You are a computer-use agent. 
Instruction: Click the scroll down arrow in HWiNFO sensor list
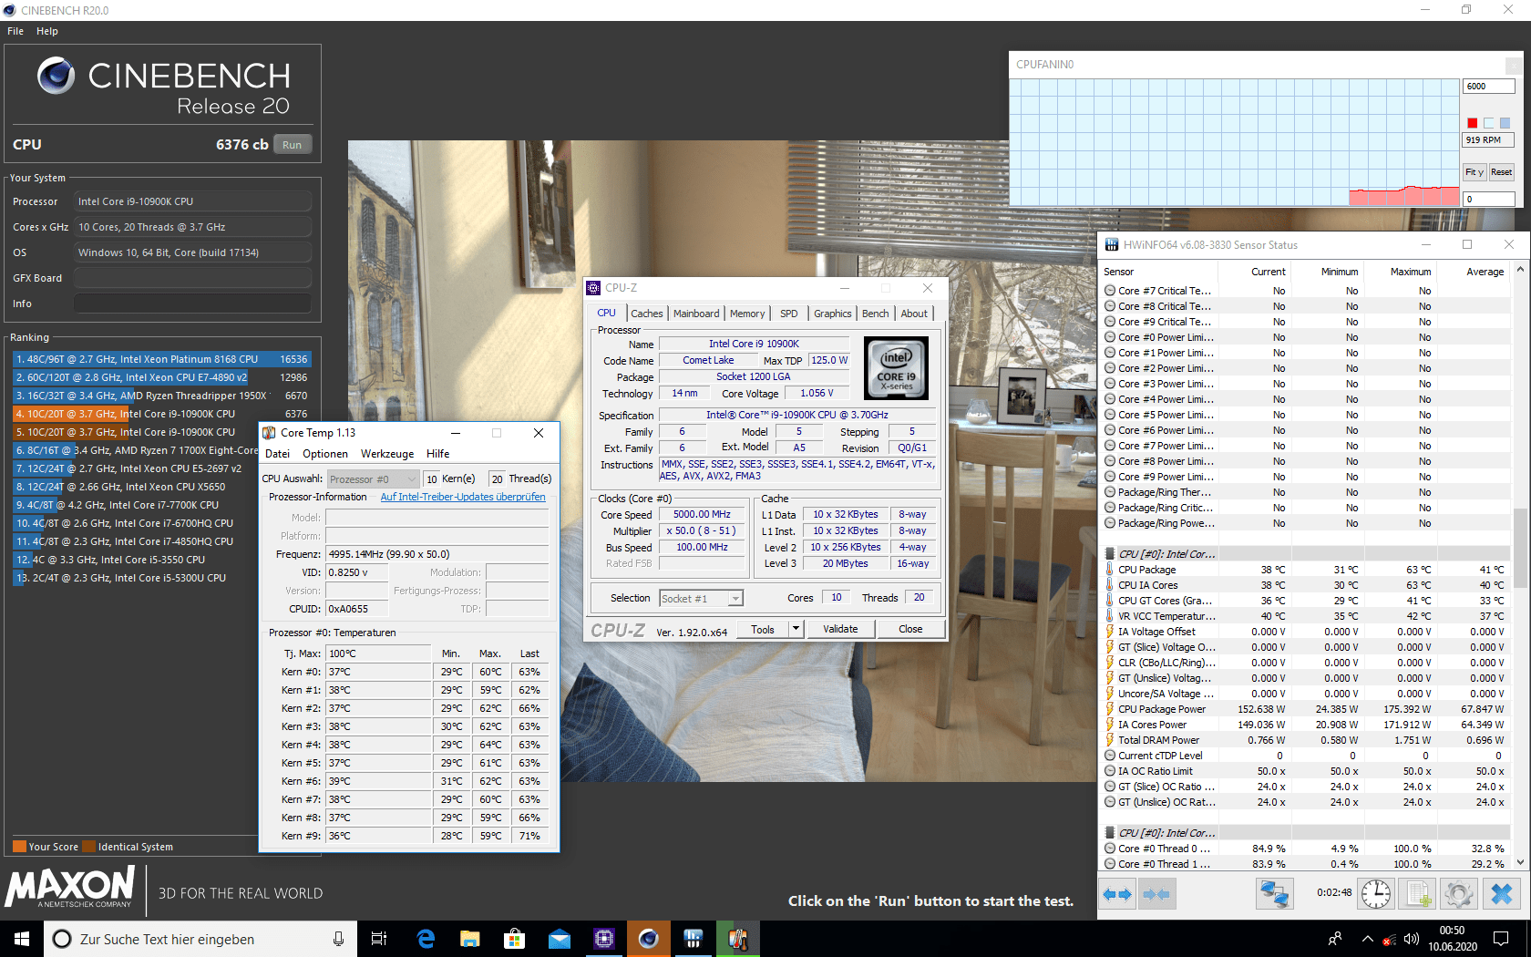pos(1520,862)
